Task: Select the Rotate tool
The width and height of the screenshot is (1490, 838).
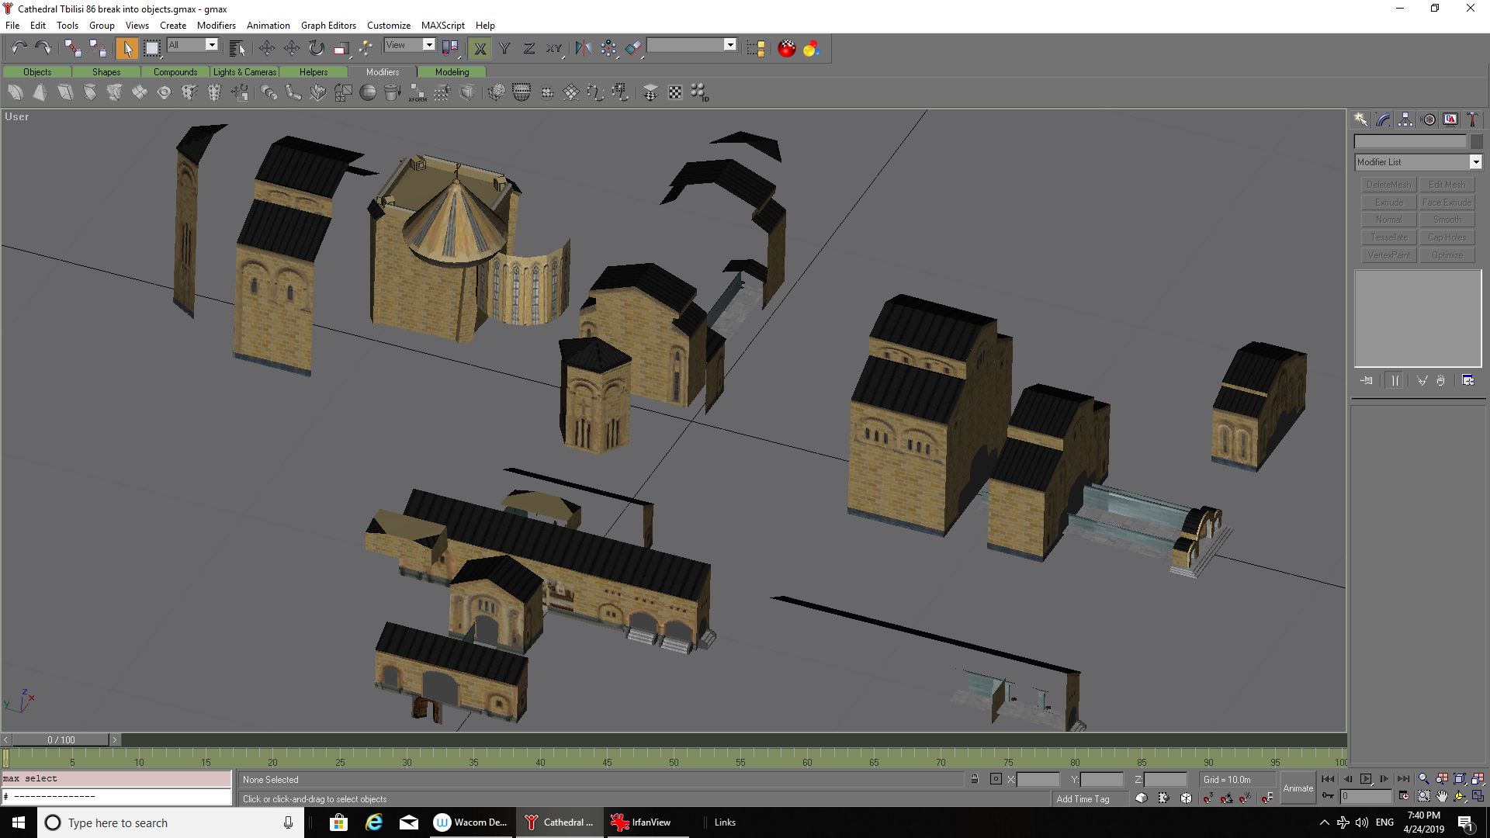Action: point(316,48)
